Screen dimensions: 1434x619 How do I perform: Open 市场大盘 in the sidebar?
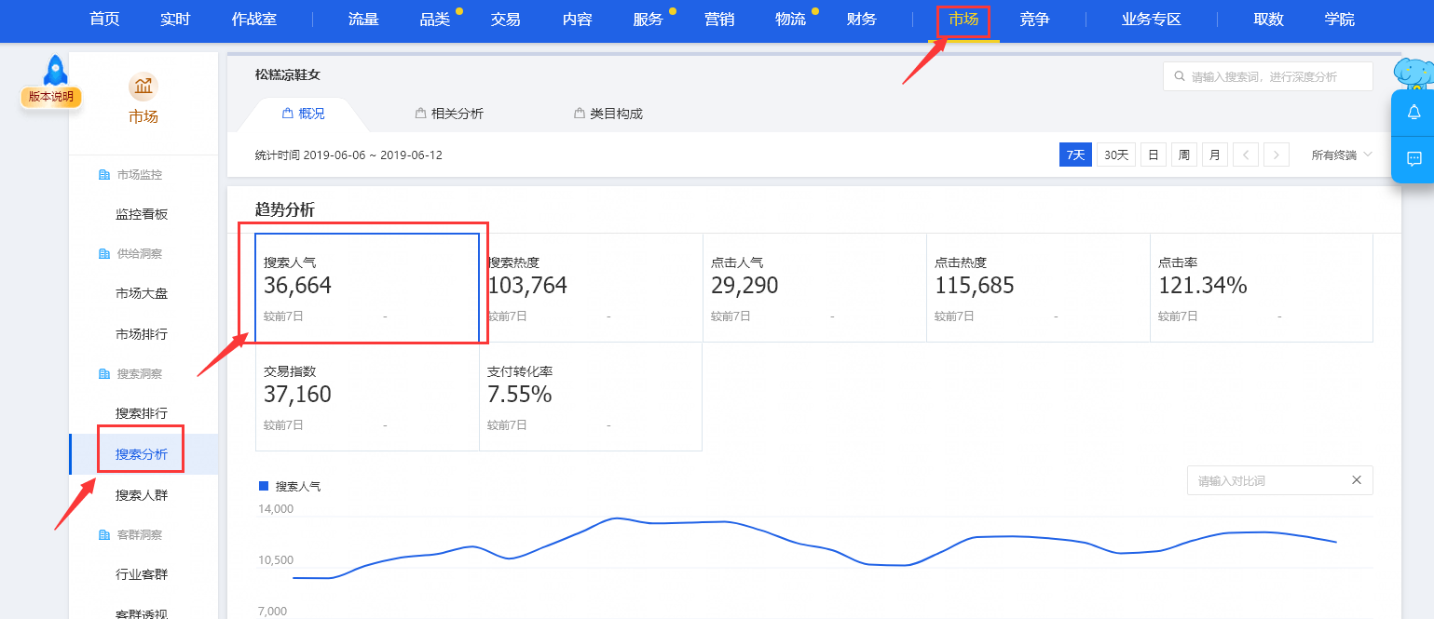(x=142, y=293)
